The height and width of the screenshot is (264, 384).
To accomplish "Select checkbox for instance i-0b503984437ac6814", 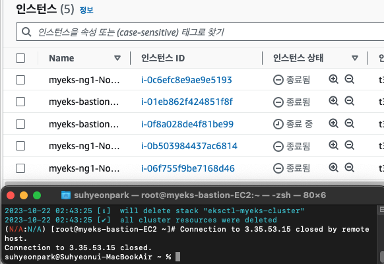I will 20,146.
